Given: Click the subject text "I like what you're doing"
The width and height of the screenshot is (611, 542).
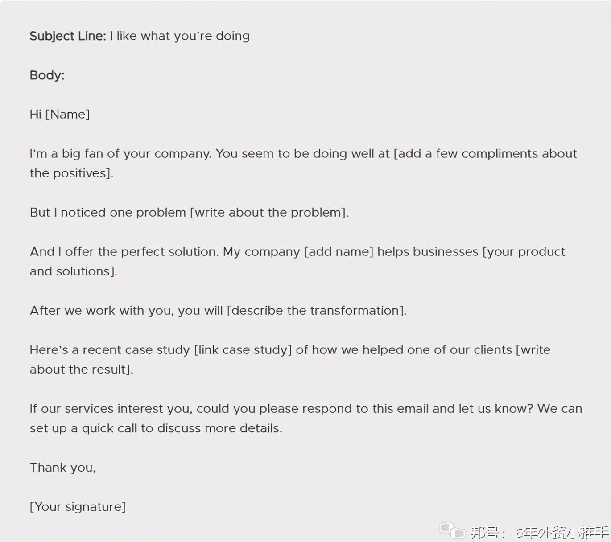Looking at the screenshot, I should [x=180, y=36].
